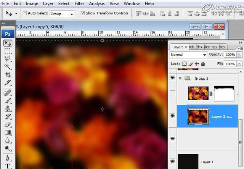This screenshot has height=169, width=244.
Task: Open the layer Opacity slider arrow
Action: 239,55
